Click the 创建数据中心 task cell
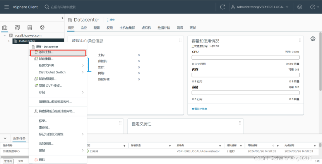Image resolution: width=322 pixels, height=164 pixels. point(11,151)
